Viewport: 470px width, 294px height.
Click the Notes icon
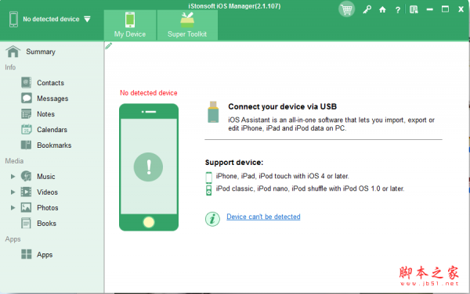(x=26, y=113)
